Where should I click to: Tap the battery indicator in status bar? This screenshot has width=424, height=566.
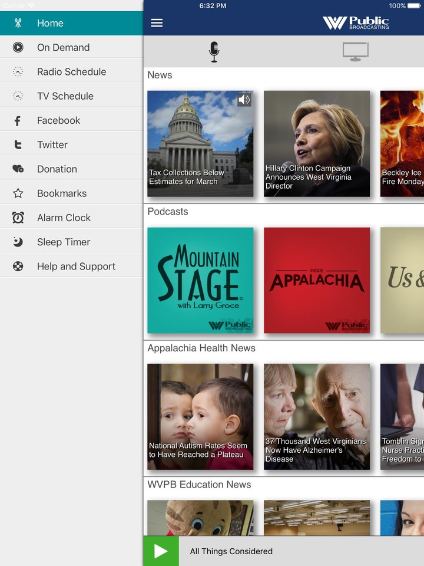pos(413,6)
